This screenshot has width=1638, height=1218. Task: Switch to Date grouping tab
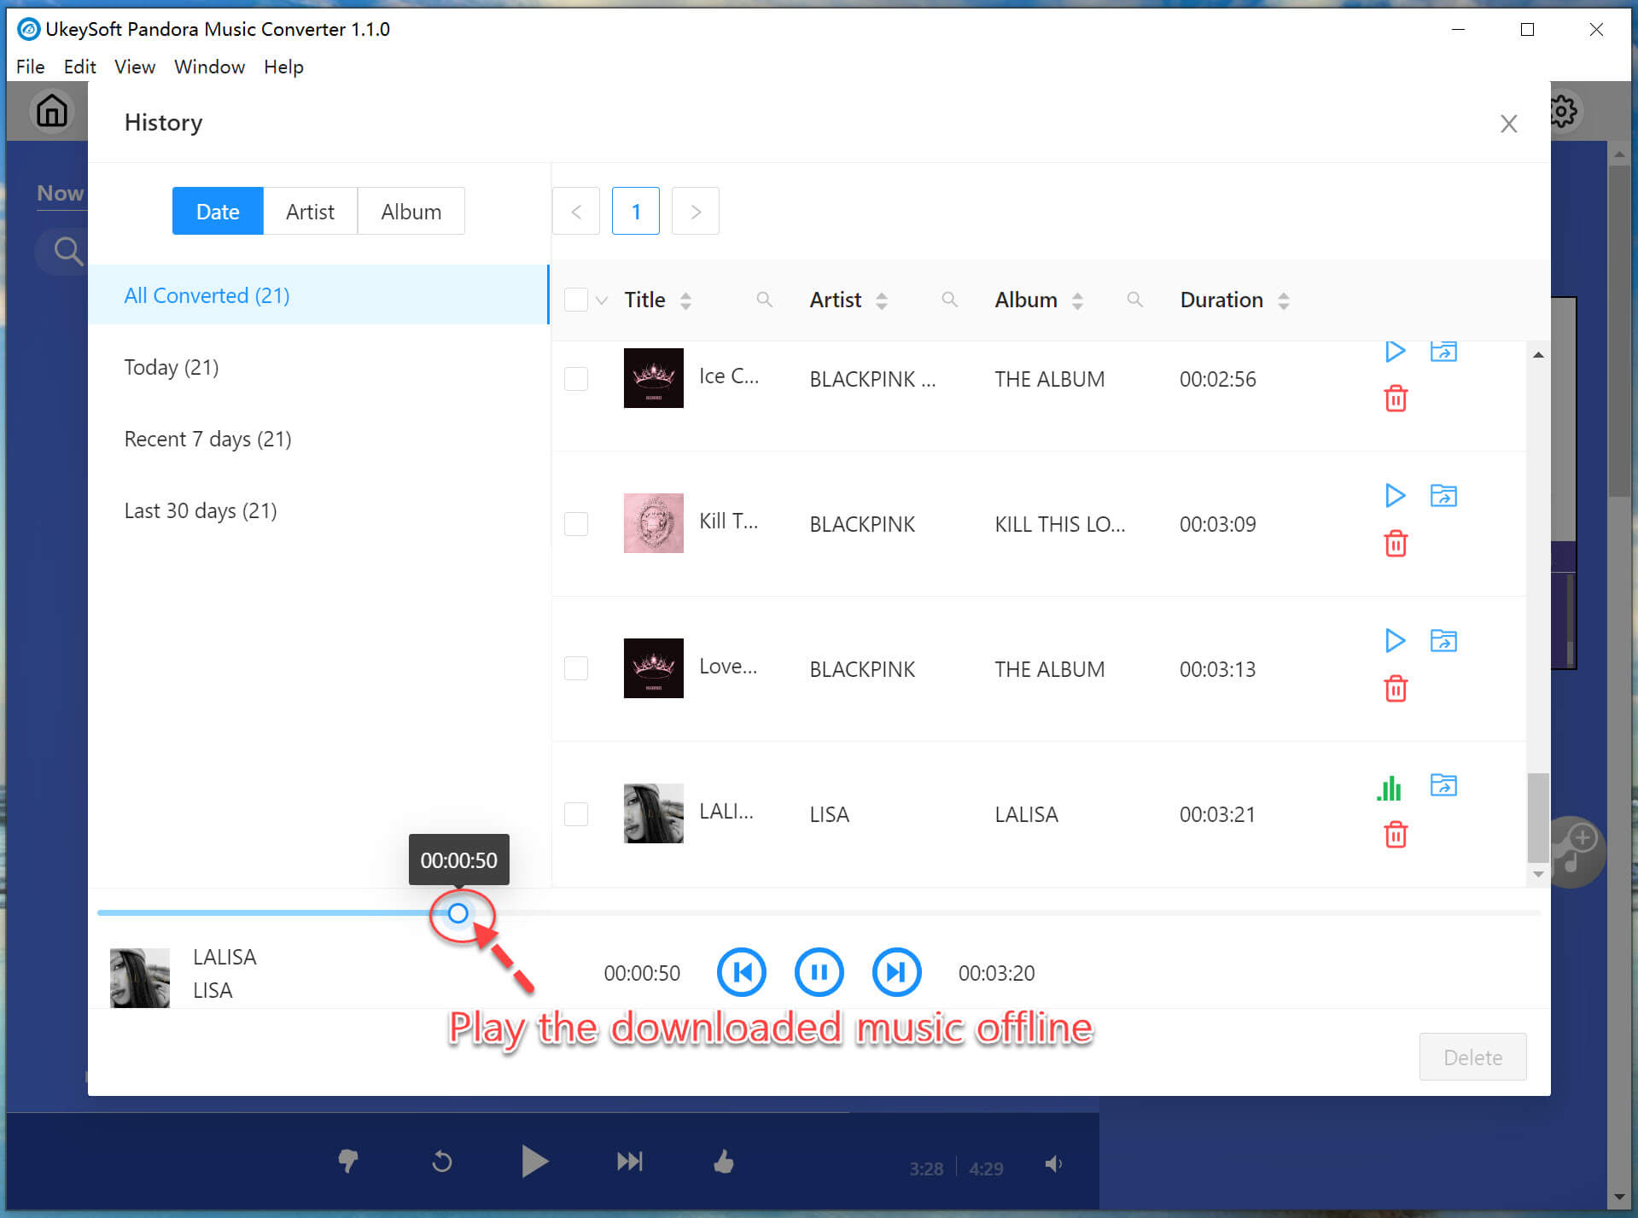point(218,211)
